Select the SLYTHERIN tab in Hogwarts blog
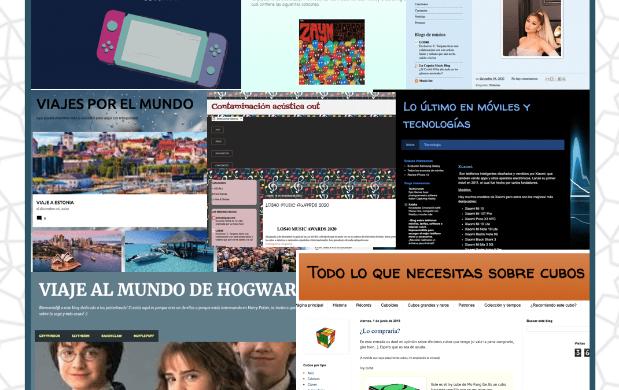Viewport: 619px width, 390px height. [80, 336]
